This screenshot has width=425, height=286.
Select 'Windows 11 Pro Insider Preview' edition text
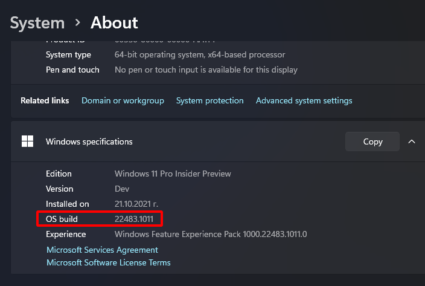click(x=173, y=174)
